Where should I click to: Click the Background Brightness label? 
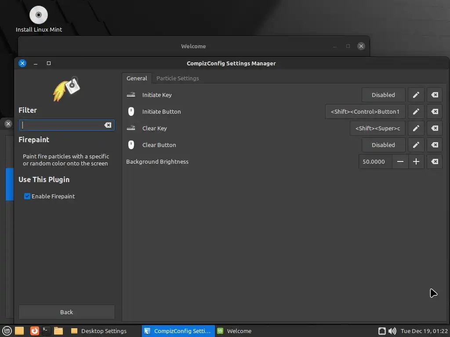point(157,161)
